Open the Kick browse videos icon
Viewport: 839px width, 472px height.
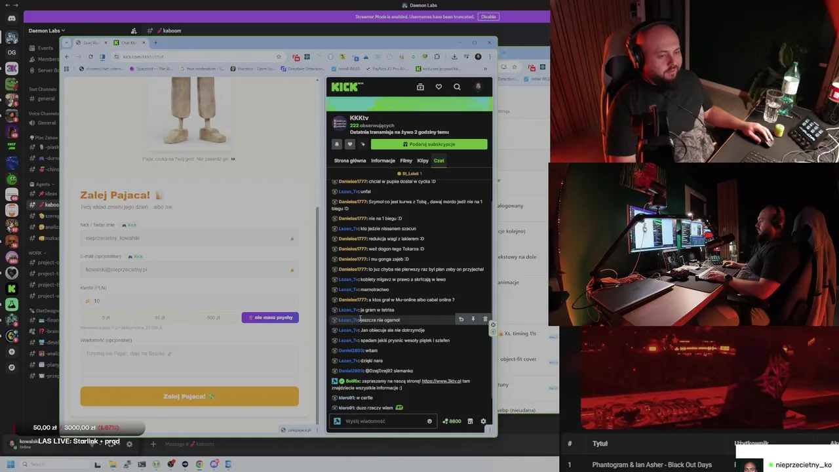420,87
